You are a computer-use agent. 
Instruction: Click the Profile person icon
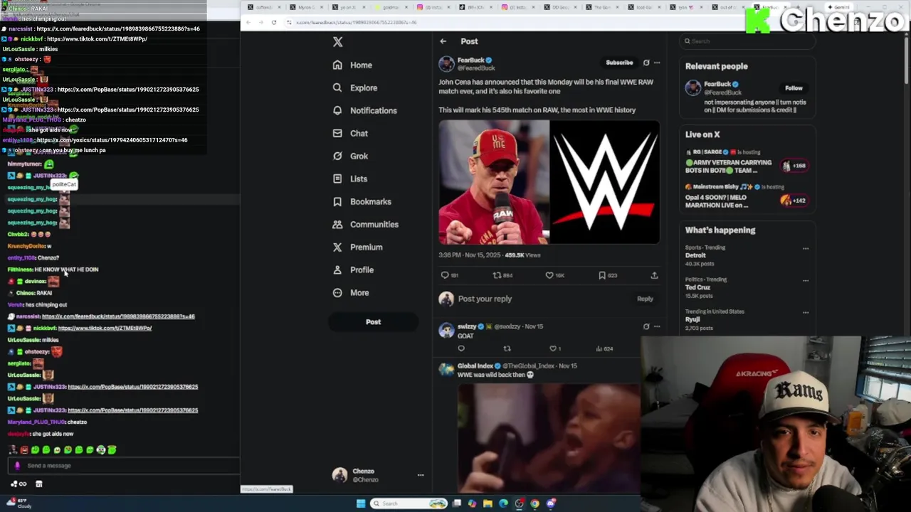337,270
